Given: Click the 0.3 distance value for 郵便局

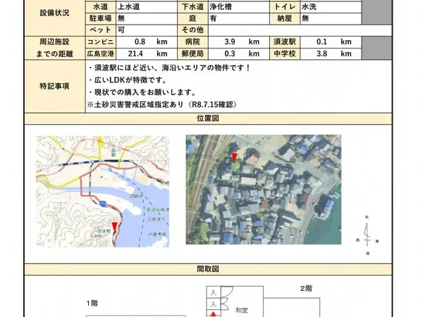Looking at the screenshot, I should 230,54.
